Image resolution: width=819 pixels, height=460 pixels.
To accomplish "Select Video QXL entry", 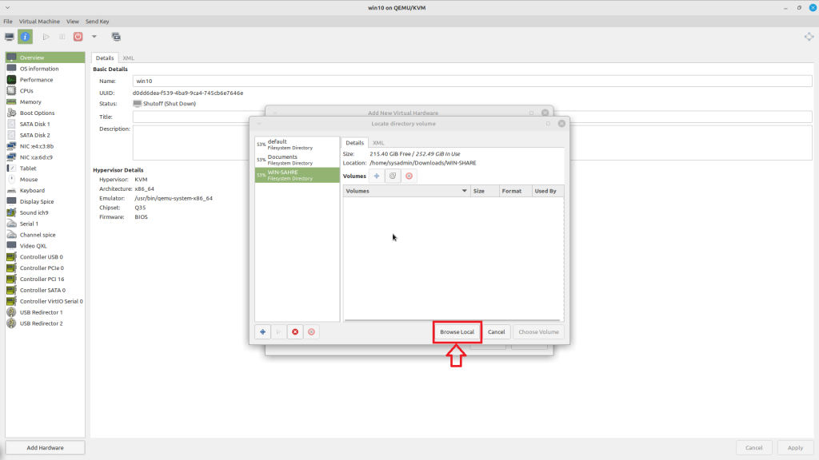I will pos(45,246).
